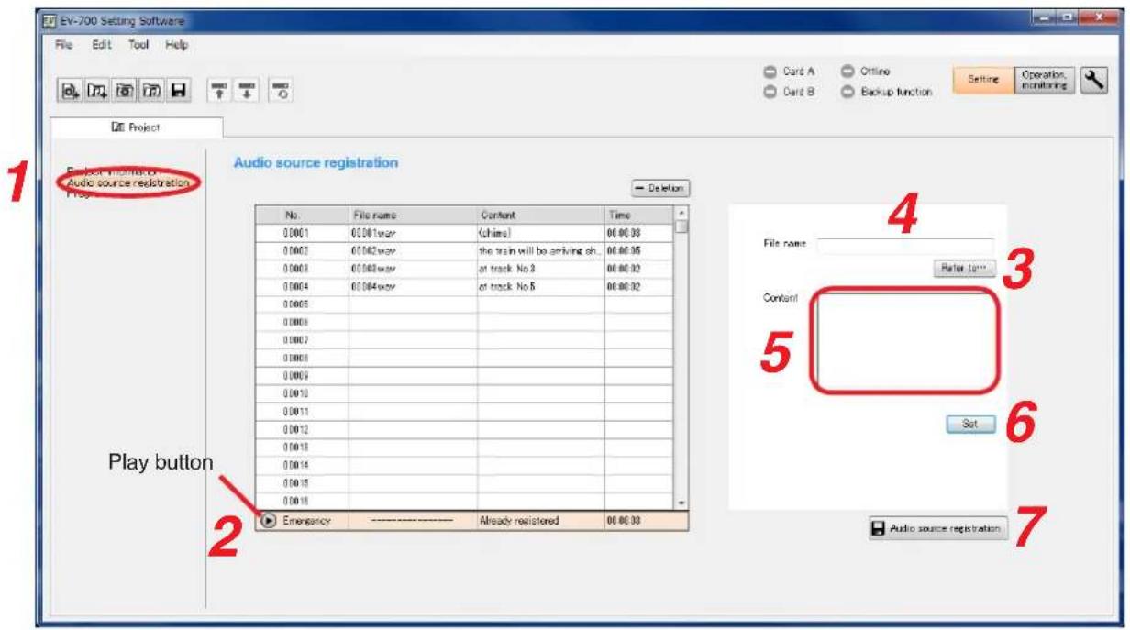Select empty row number 00012
1130x630 pixels.
(303, 430)
